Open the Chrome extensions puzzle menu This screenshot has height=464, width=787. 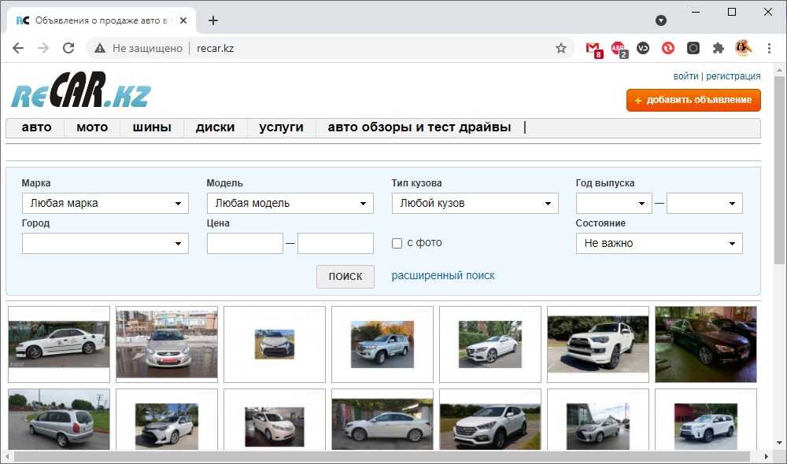click(x=718, y=48)
